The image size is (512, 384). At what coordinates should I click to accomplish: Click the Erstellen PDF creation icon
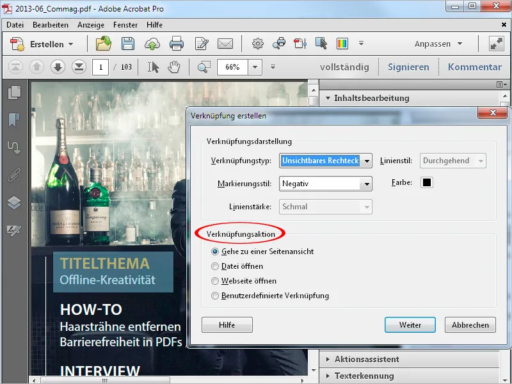tap(17, 44)
